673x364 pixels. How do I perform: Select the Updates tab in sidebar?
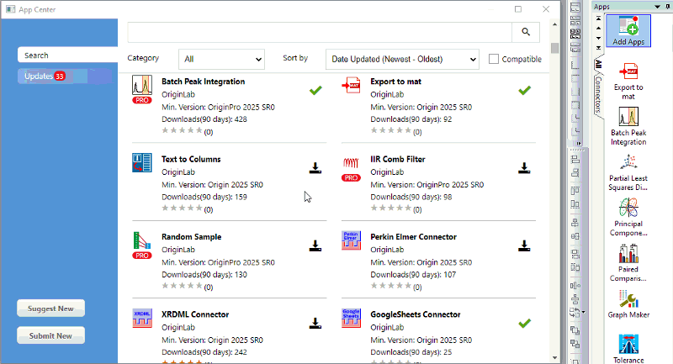click(x=66, y=76)
